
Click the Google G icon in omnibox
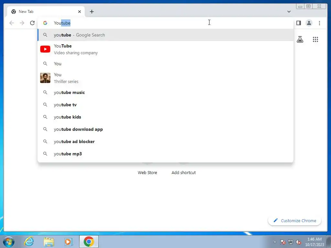point(45,23)
